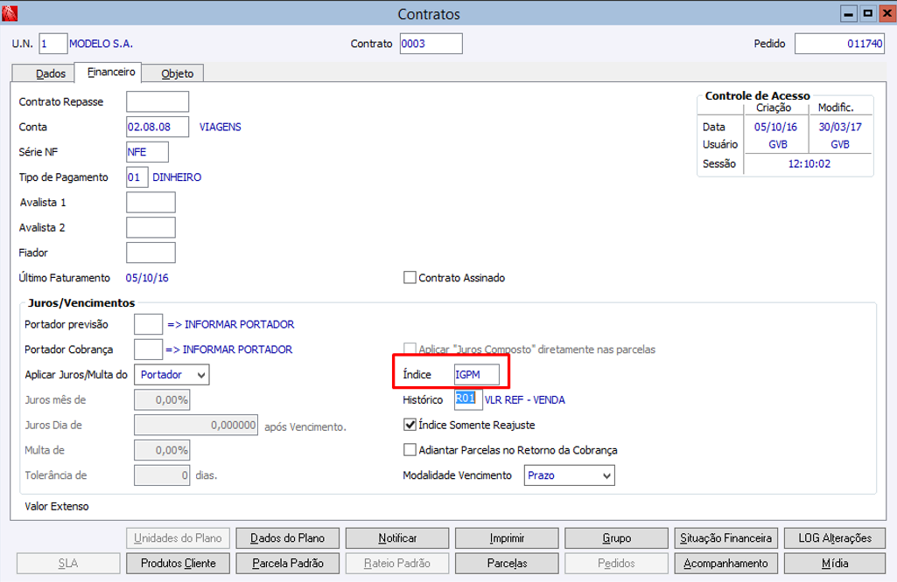Click the Fiador input field
Image resolution: width=897 pixels, height=582 pixels.
point(151,253)
